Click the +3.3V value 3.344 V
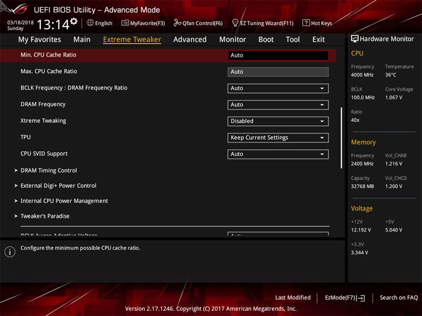 click(359, 253)
